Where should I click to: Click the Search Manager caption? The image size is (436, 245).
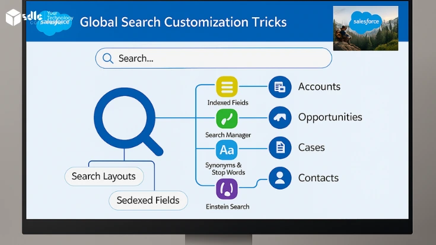(x=228, y=135)
